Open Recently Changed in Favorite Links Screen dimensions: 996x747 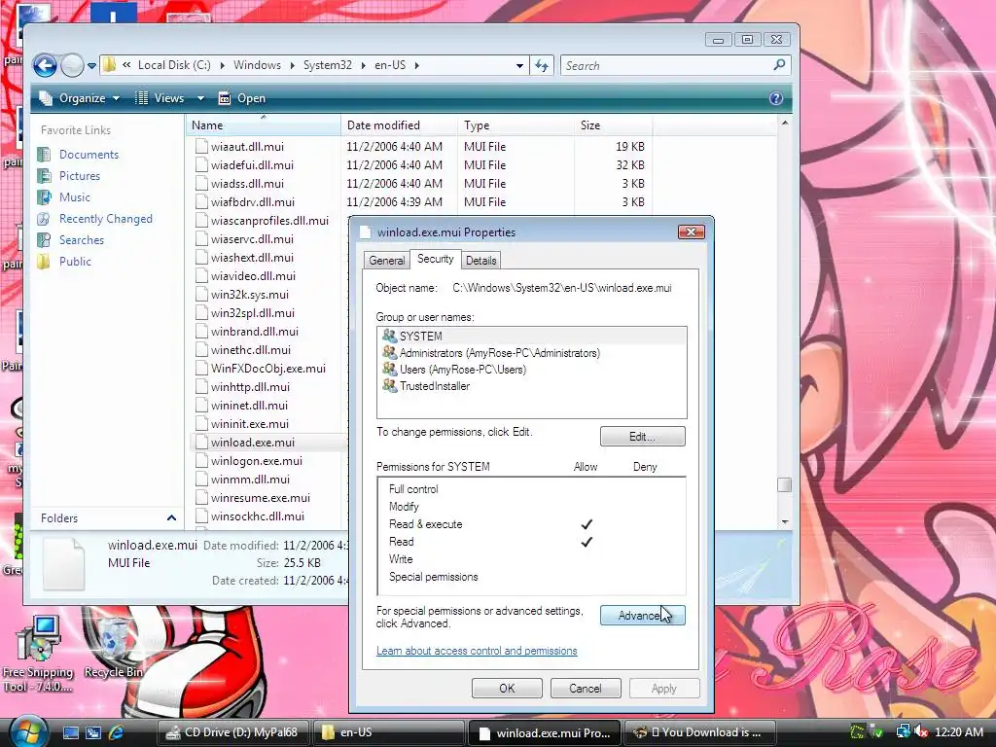click(105, 219)
